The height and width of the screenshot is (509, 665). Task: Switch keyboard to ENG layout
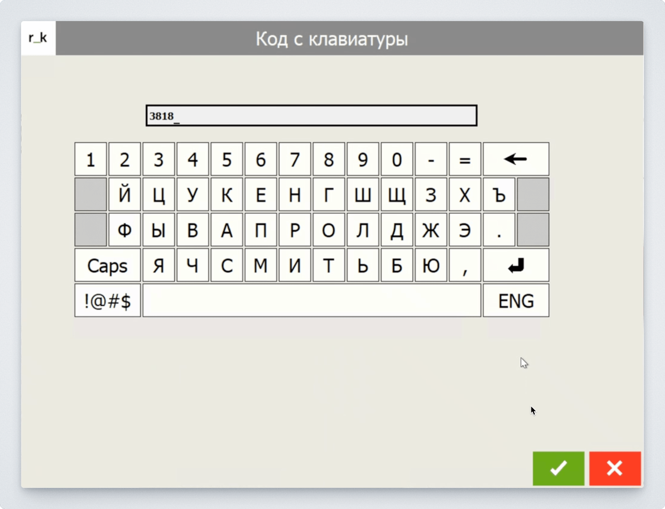[515, 300]
